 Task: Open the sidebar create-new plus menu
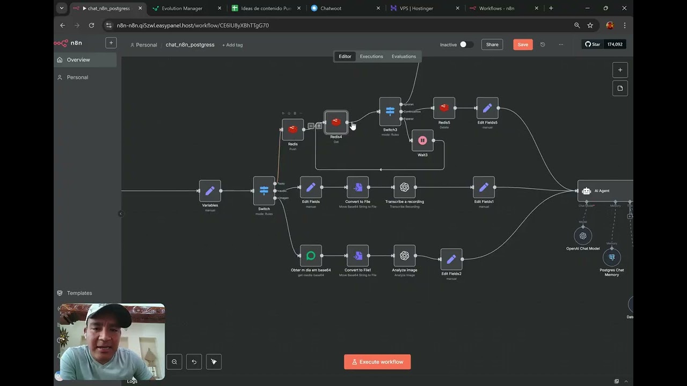point(111,43)
